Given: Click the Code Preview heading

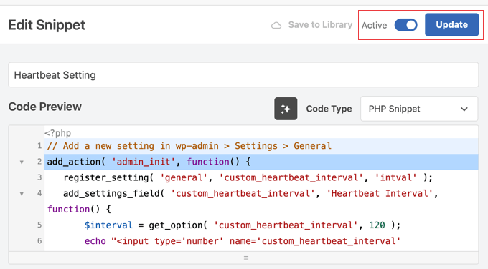Looking at the screenshot, I should pyautogui.click(x=44, y=107).
